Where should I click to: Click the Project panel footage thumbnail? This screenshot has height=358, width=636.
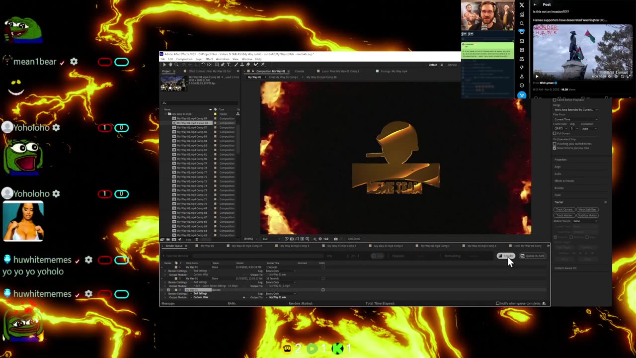point(173,83)
